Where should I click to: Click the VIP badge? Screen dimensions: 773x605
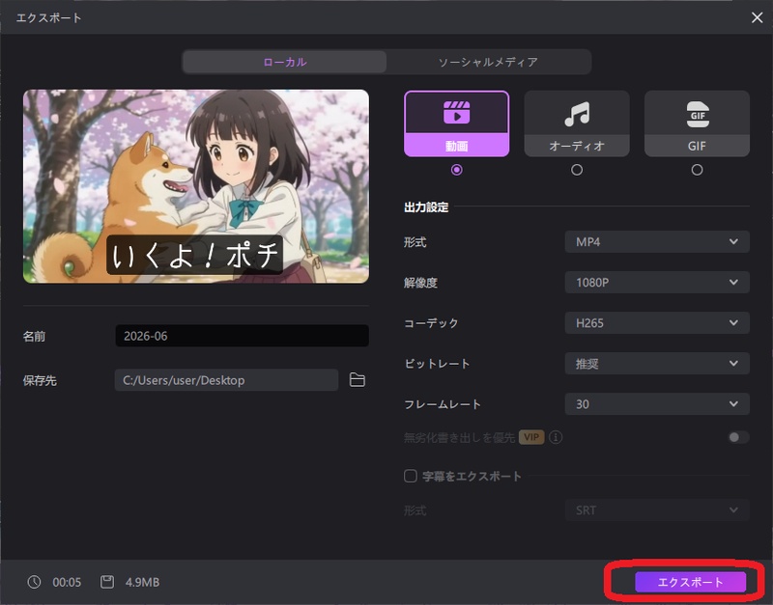531,437
